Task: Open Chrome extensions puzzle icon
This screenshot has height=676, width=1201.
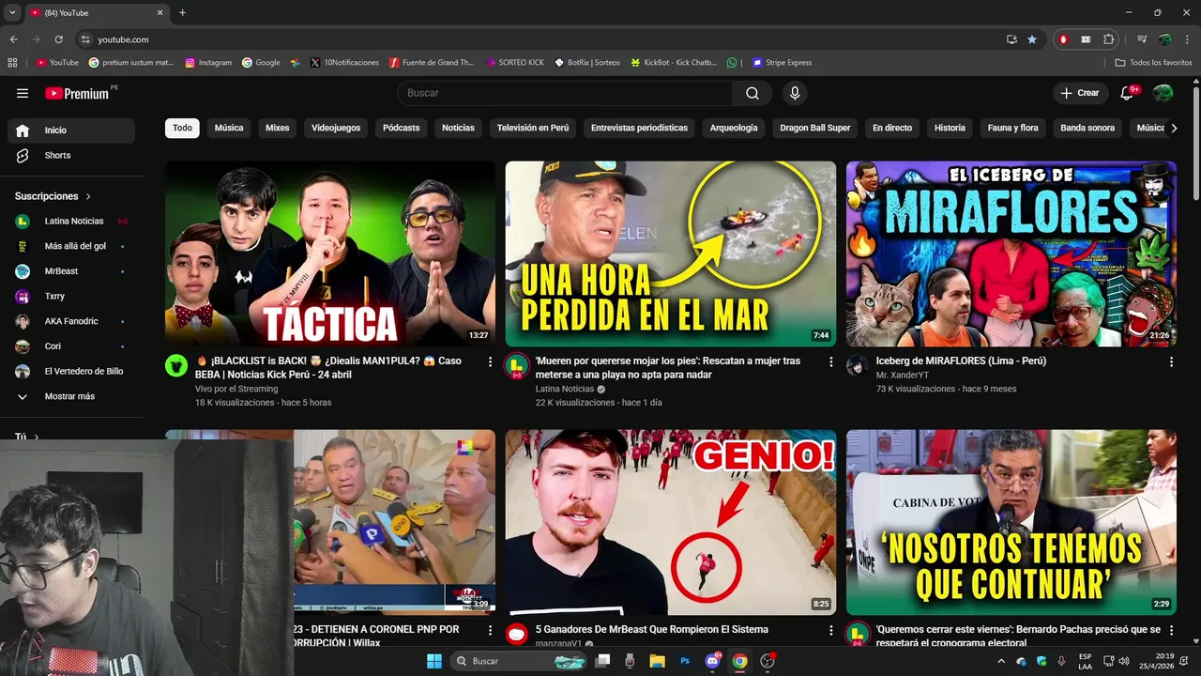Action: click(1108, 39)
